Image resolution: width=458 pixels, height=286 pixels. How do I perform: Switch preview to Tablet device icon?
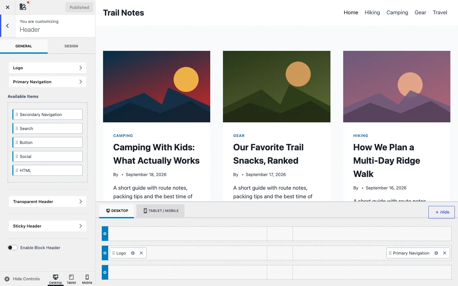tap(72, 279)
